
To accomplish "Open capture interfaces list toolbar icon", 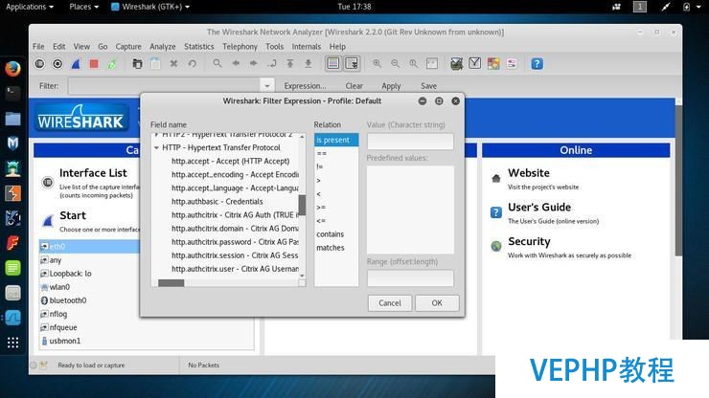I will tap(40, 64).
